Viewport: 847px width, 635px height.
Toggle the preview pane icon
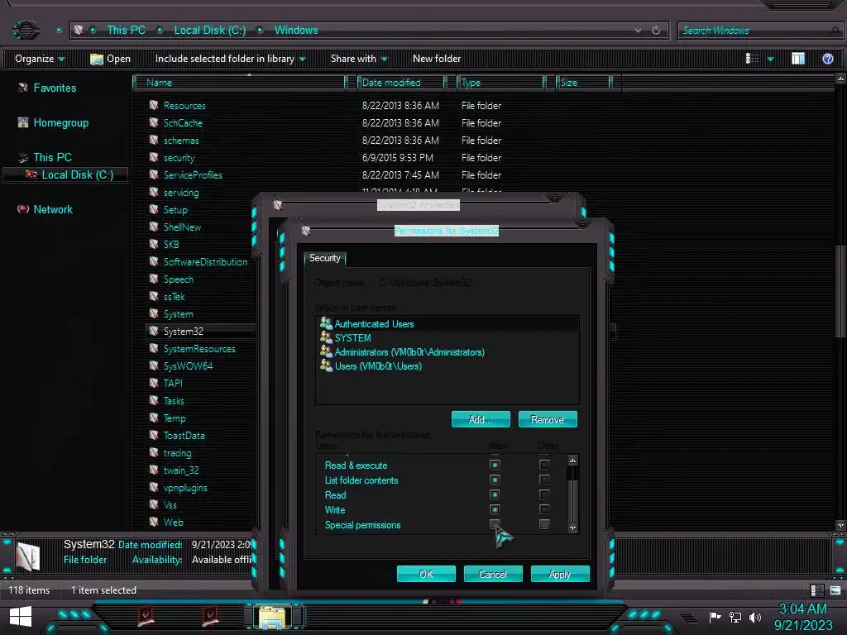click(798, 59)
